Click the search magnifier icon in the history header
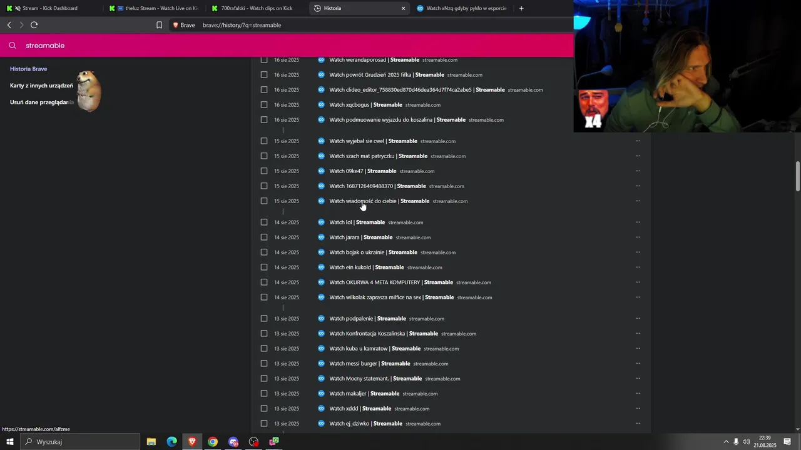Screen dimensions: 801x450 point(12,45)
